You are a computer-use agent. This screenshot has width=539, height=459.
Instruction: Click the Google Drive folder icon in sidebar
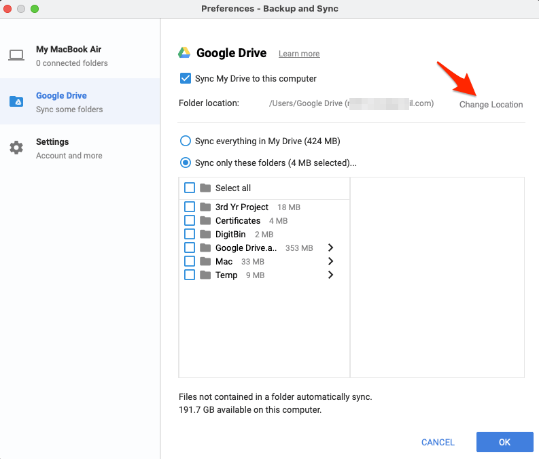pyautogui.click(x=16, y=101)
